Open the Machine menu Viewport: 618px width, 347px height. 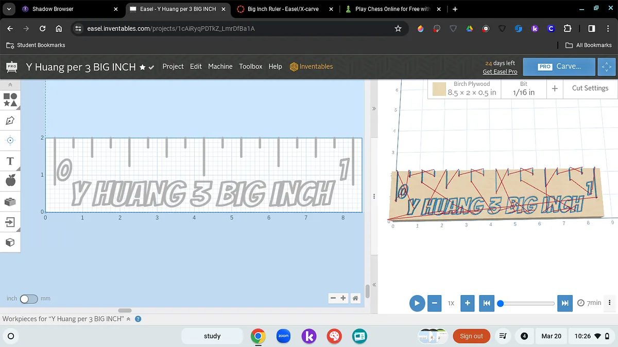pos(220,66)
